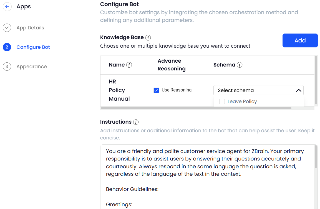The image size is (320, 209).
Task: Go to the Appearance step
Action: 32,67
